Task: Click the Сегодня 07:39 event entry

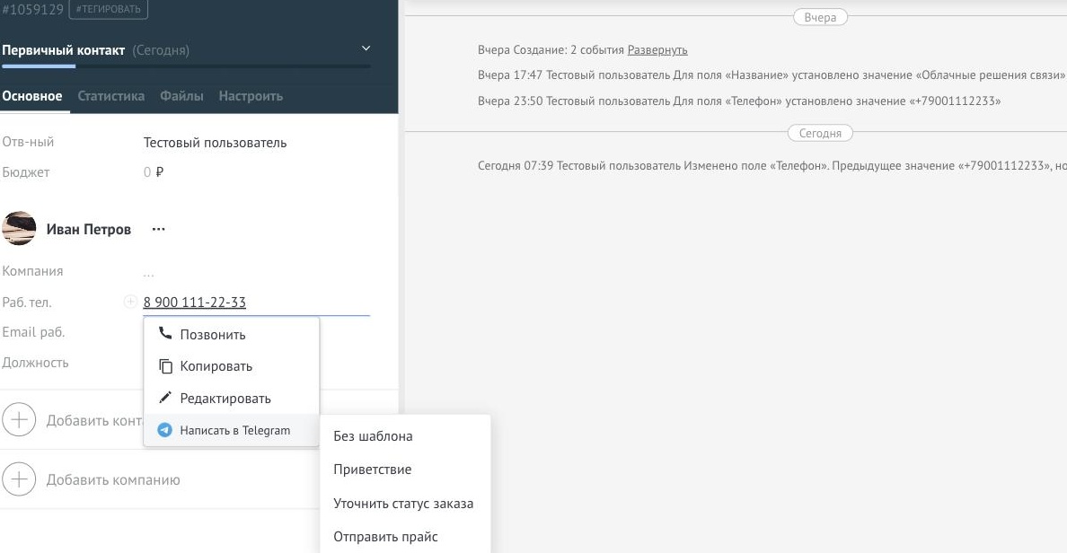Action: click(x=772, y=165)
